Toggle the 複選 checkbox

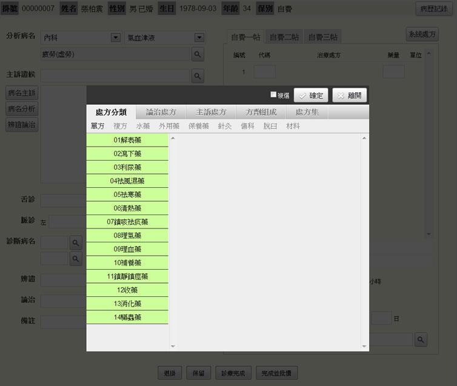click(x=273, y=95)
